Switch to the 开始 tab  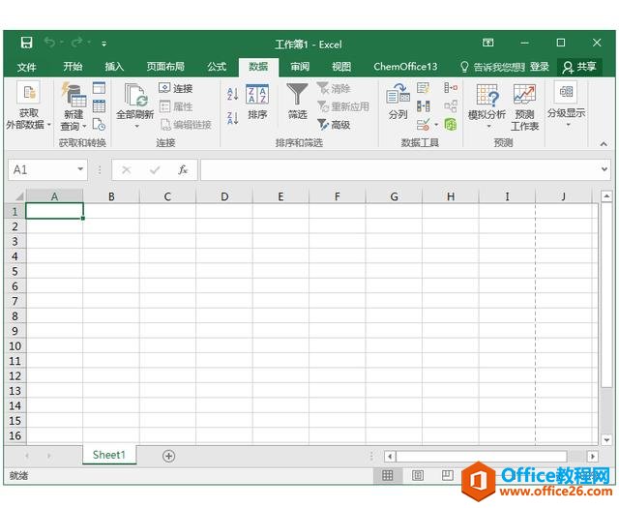coord(74,67)
